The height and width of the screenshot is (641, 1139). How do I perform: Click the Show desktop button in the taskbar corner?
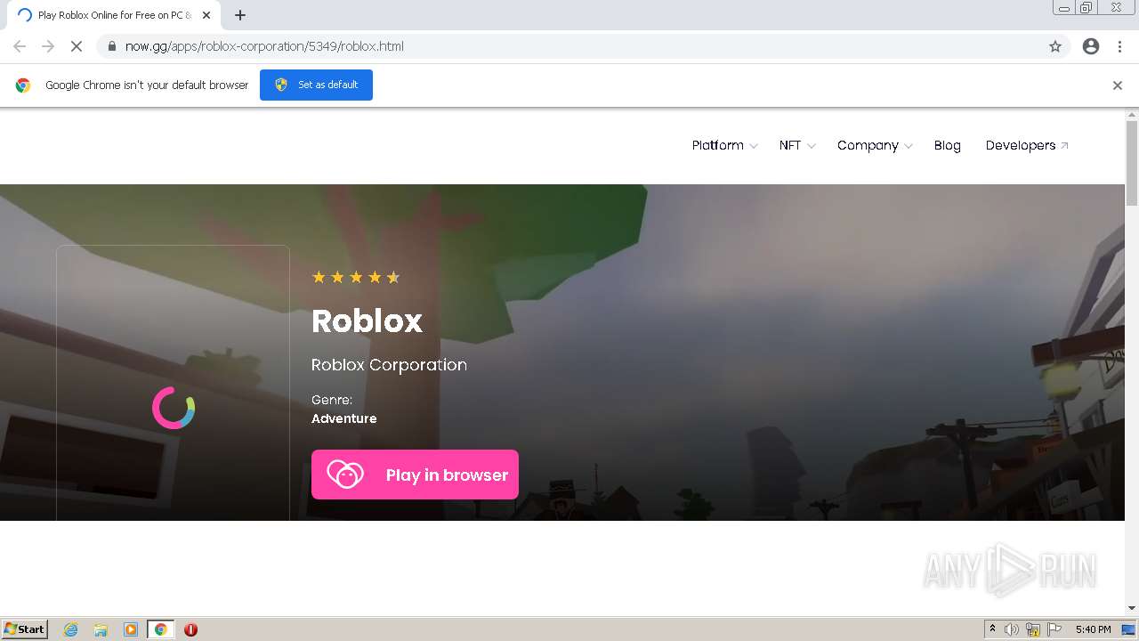[x=1128, y=629]
